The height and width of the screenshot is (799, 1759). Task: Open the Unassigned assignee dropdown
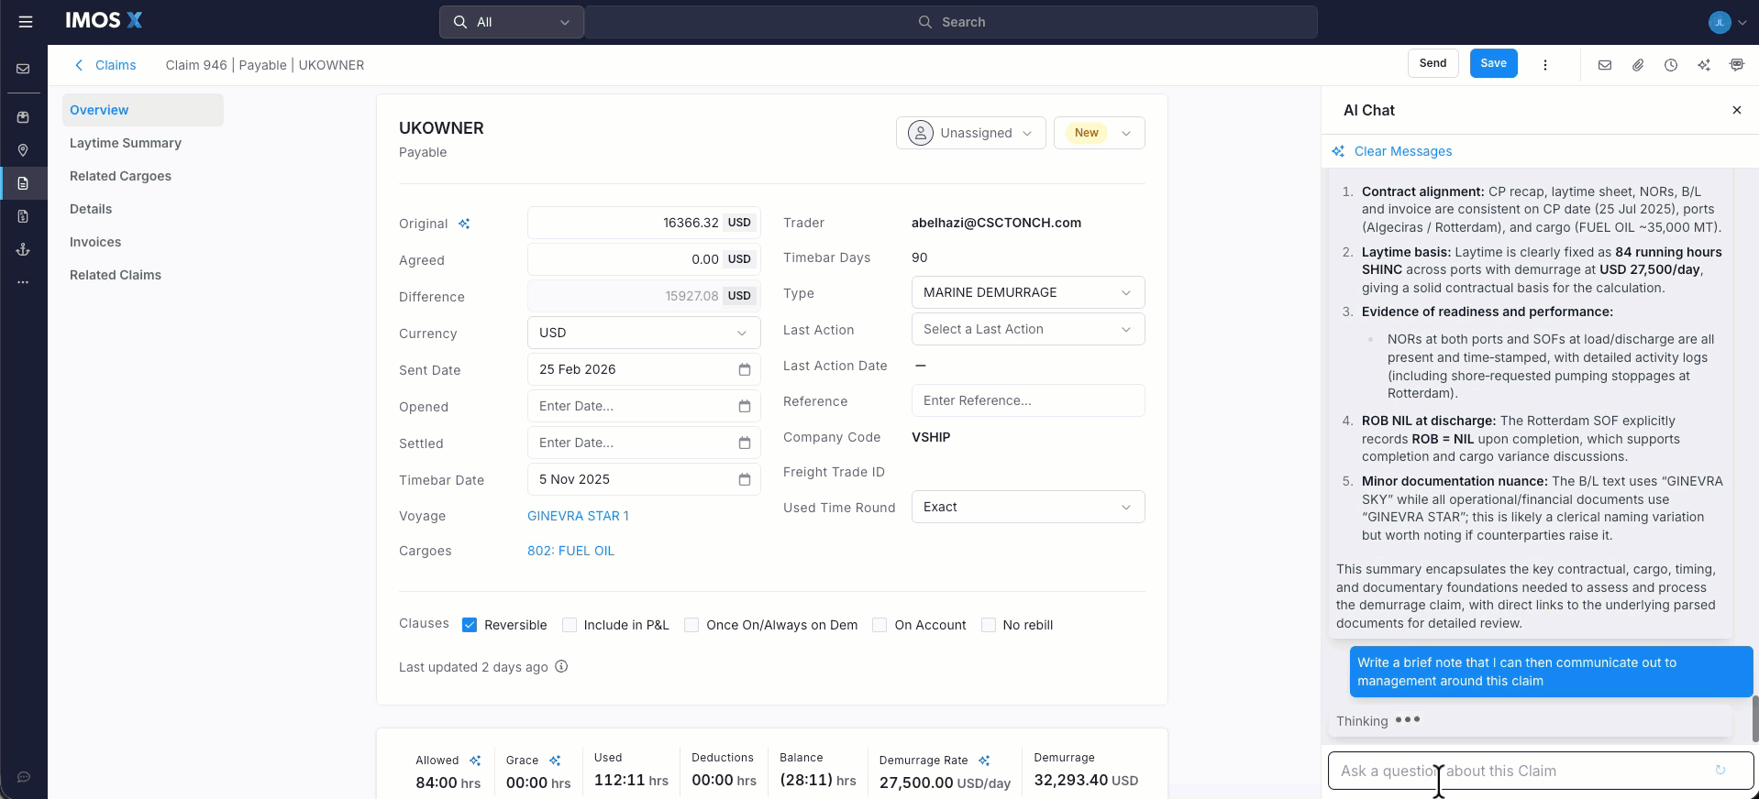[x=970, y=133]
